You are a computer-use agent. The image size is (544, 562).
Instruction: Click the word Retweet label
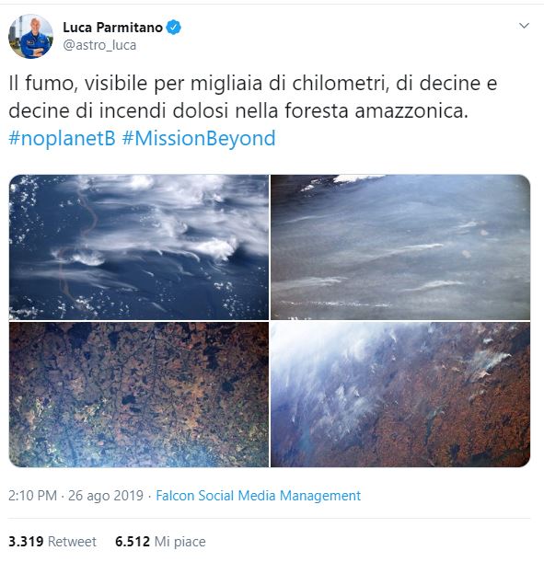click(72, 542)
